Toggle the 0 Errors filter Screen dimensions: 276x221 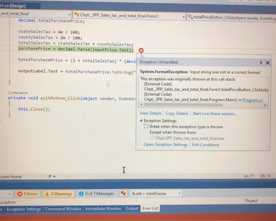click(x=28, y=194)
